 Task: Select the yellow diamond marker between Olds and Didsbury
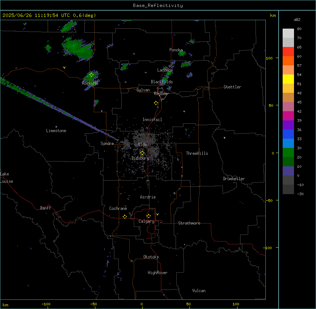coord(142,153)
